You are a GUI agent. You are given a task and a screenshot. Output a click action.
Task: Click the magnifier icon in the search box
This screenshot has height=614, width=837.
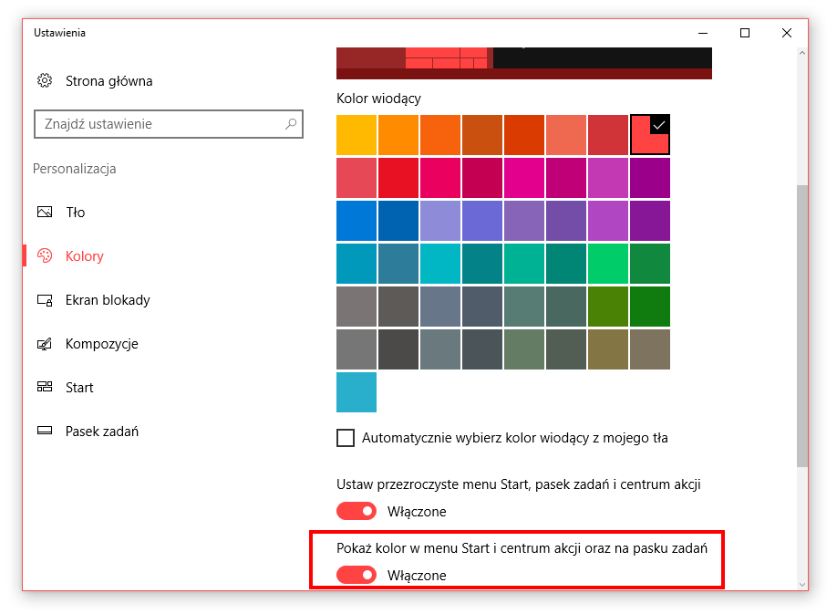(291, 124)
